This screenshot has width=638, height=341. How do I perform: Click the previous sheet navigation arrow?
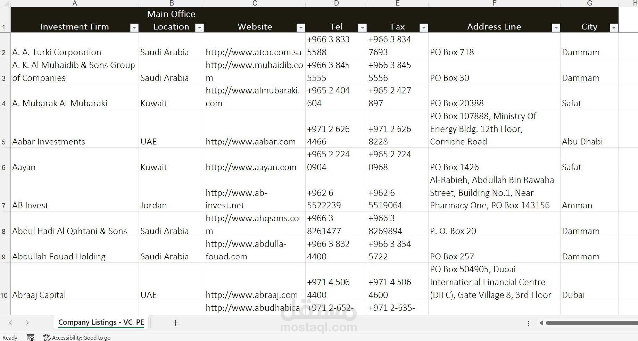click(11, 323)
